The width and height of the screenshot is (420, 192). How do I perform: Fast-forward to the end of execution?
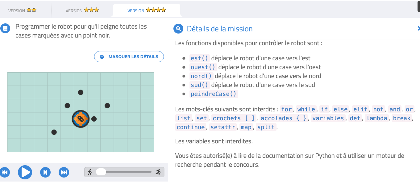[64, 172]
